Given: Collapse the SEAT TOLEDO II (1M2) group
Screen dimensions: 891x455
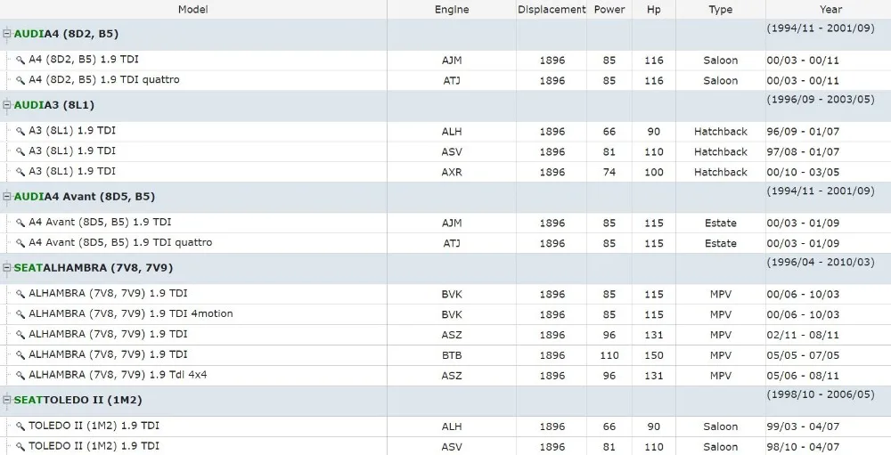Looking at the screenshot, I should pyautogui.click(x=7, y=400).
